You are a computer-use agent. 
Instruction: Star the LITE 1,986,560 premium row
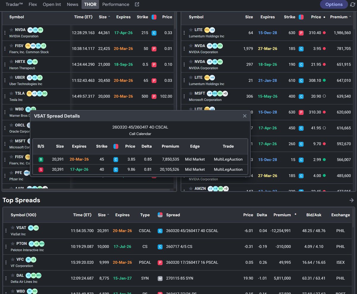tap(191, 30)
